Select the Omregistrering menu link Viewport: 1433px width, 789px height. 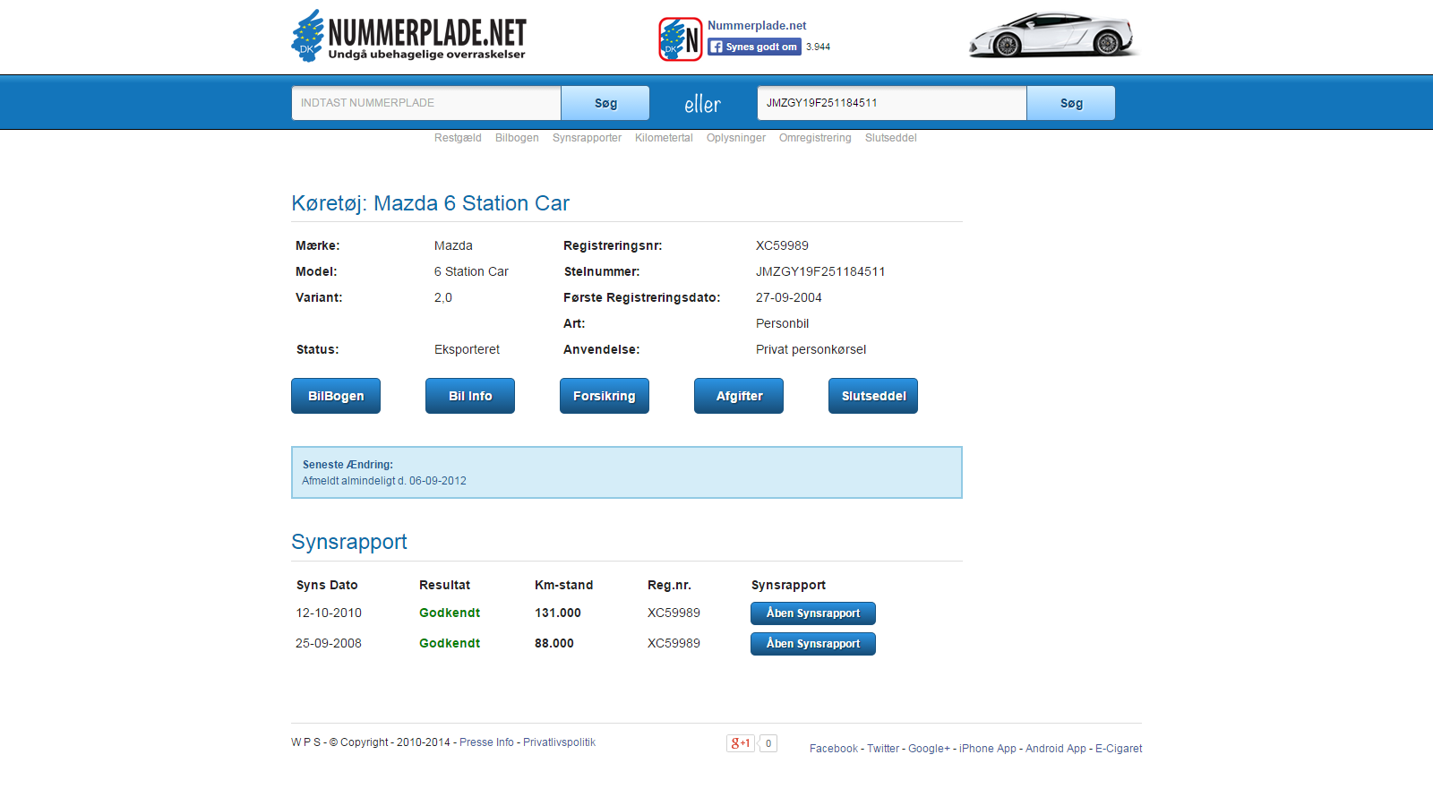coord(815,138)
